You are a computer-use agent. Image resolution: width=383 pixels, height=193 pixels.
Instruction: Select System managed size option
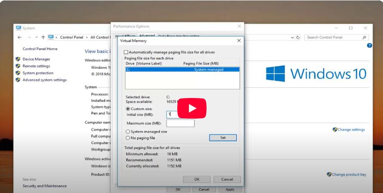point(128,132)
